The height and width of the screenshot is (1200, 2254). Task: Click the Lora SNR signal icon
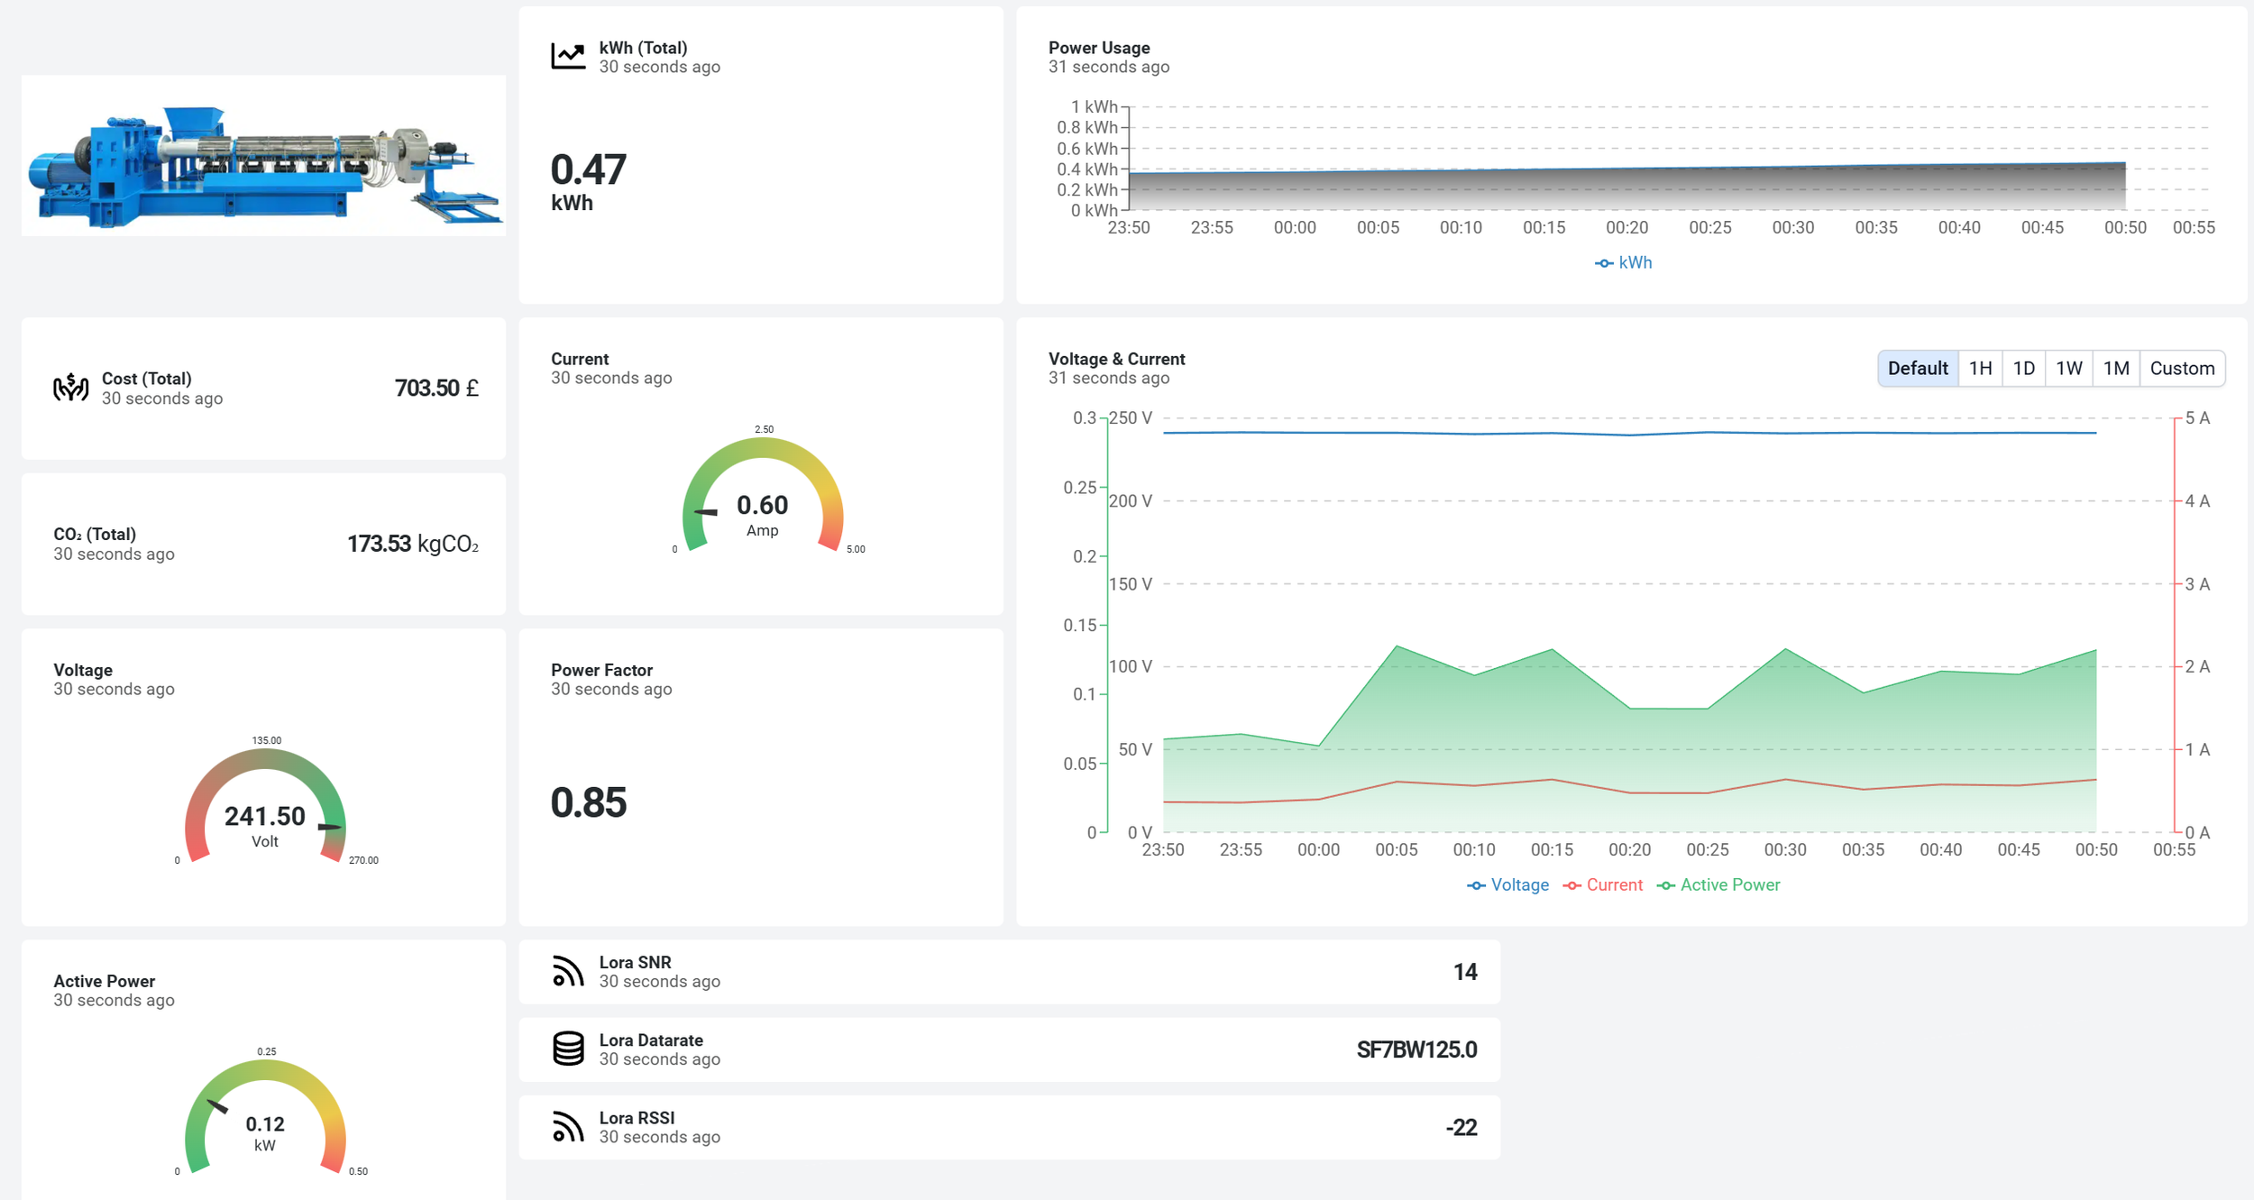pyautogui.click(x=568, y=971)
